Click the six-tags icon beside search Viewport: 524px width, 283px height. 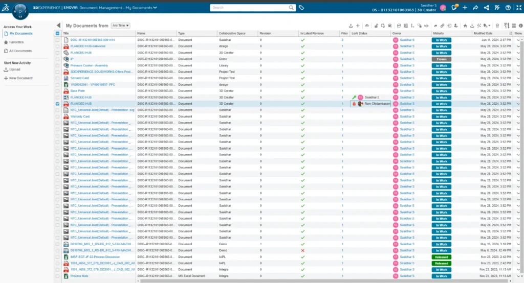tap(301, 8)
